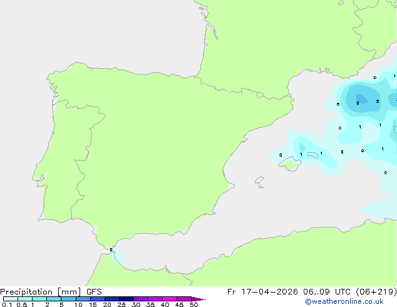Click the '0.1' label on the legend scale

tap(7, 304)
